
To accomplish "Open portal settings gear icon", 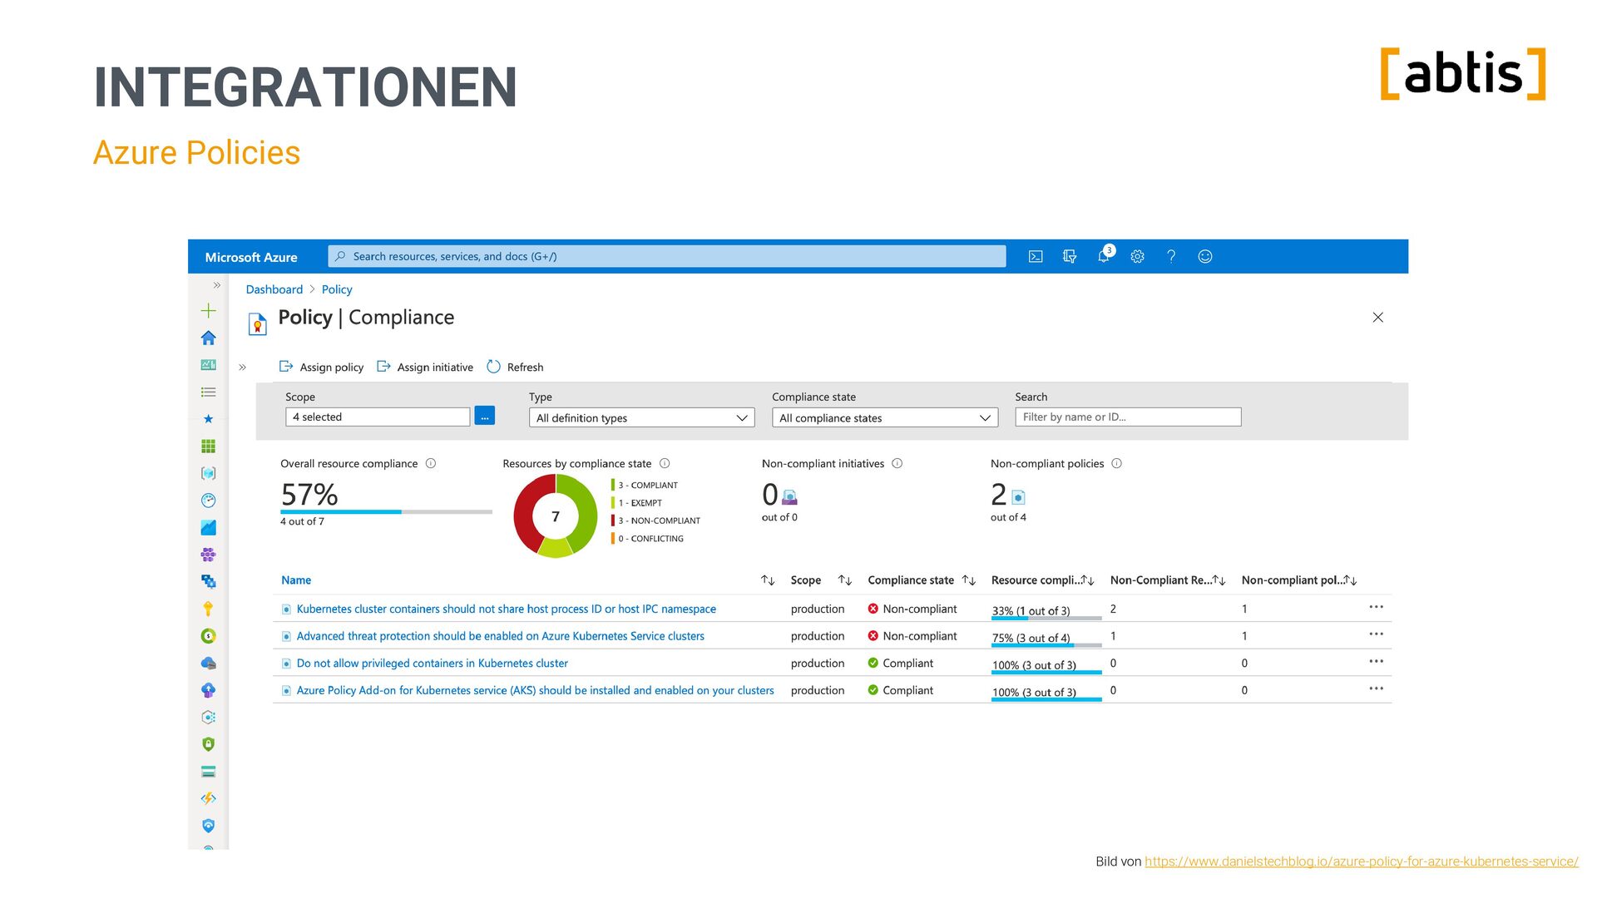I will pyautogui.click(x=1137, y=257).
